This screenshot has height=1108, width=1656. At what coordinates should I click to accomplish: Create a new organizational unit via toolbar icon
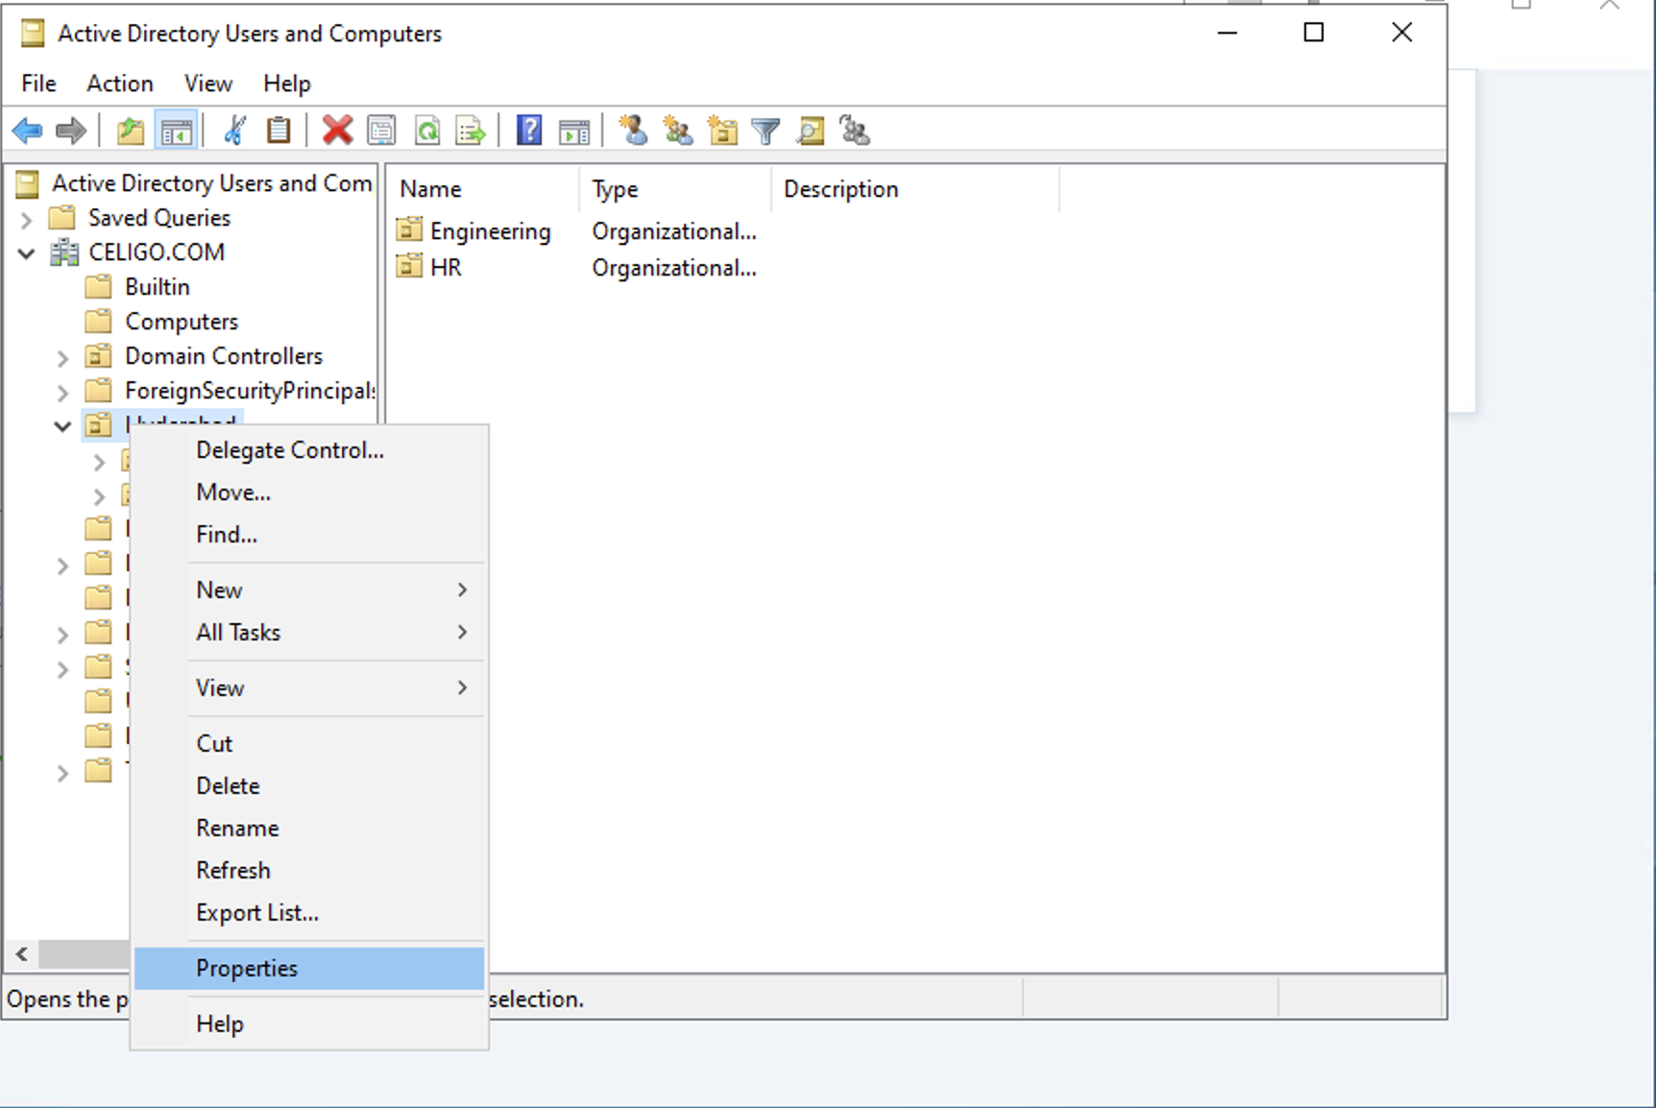tap(722, 131)
